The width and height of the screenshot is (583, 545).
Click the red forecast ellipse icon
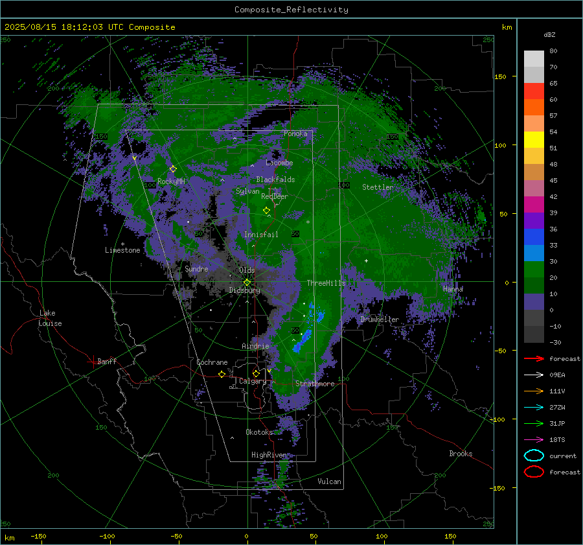534,472
